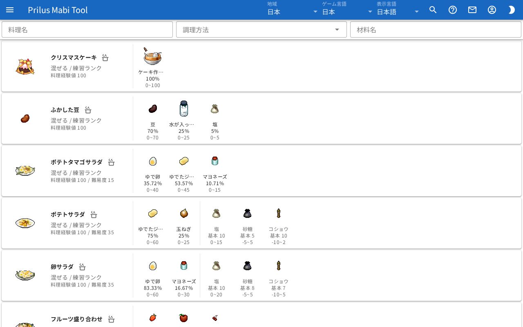523x327 pixels.
Task: Click マヨネーズ jar in ポテトタマゴサラダ row
Action: (x=215, y=161)
